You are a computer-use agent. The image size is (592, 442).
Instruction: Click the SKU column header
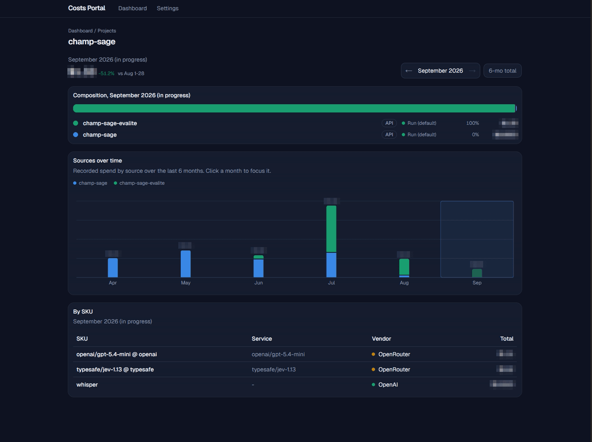pyautogui.click(x=82, y=339)
